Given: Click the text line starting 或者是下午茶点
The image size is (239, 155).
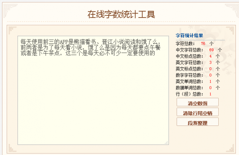Looking at the screenshot, I should [x=88, y=53].
